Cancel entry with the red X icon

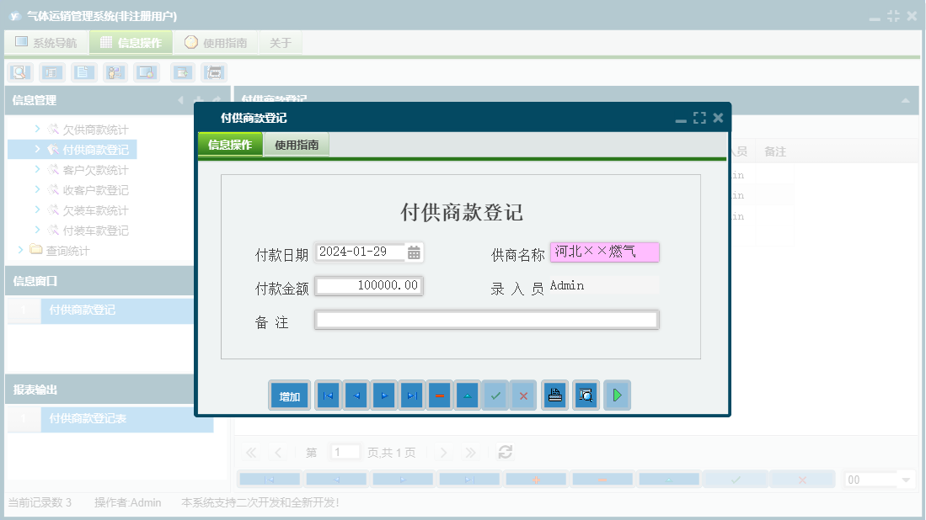523,395
